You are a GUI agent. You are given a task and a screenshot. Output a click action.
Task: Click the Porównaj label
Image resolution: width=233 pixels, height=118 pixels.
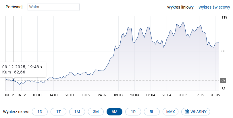point(15,7)
